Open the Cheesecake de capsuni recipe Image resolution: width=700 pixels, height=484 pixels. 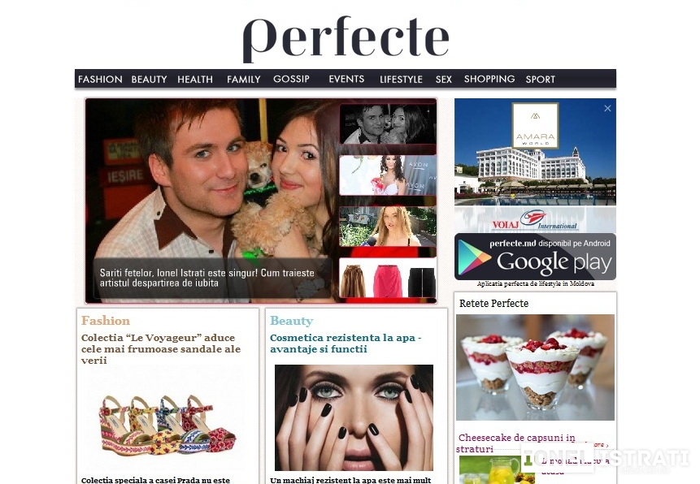[x=517, y=443]
